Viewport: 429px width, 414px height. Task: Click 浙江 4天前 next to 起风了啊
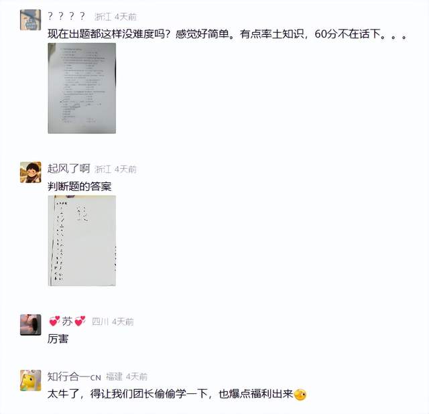[x=115, y=169]
